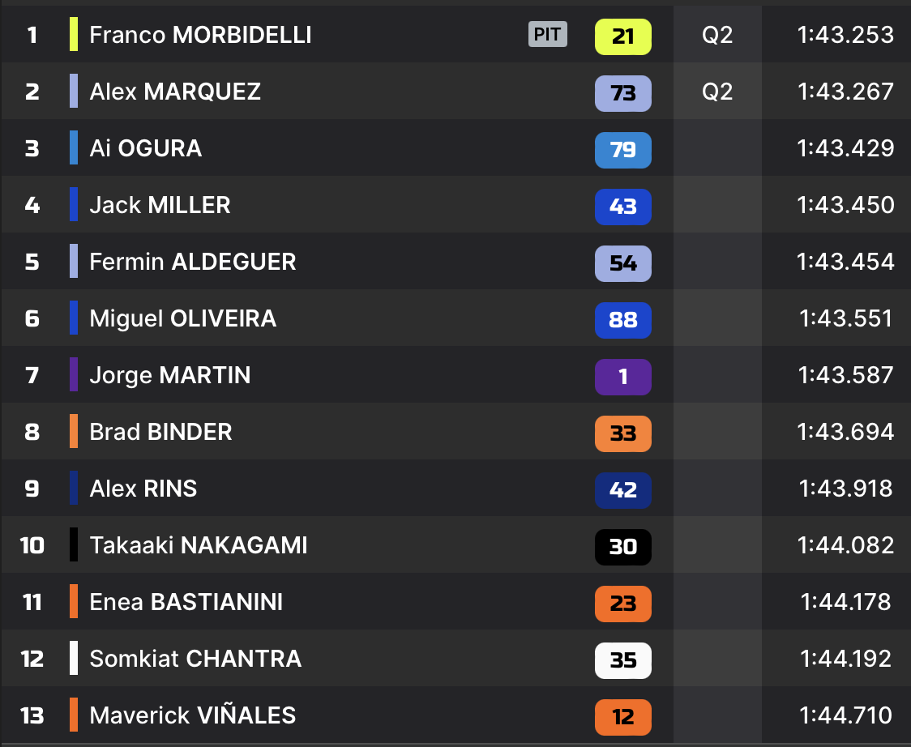Click lap time 1:43.551 for Oliveira
The width and height of the screenshot is (911, 747).
(845, 318)
